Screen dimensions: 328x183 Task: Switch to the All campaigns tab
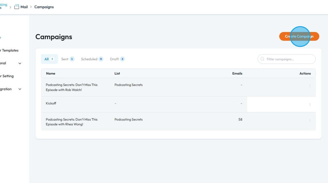coord(49,59)
